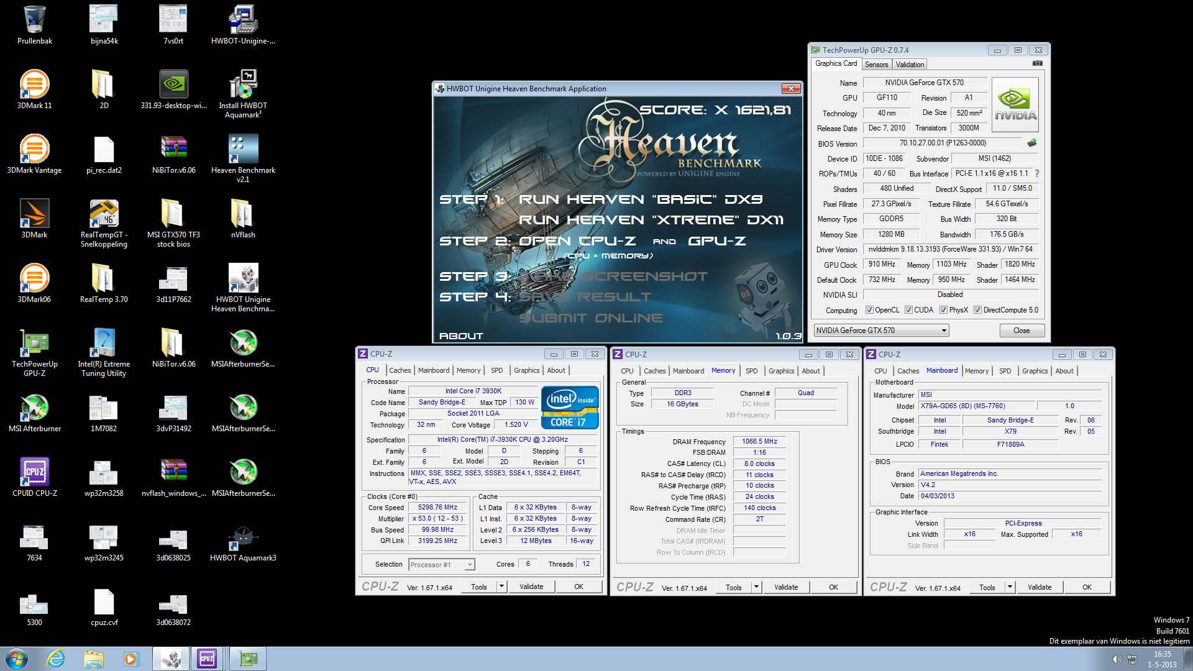Click GPU-Z BIOS save icon
The width and height of the screenshot is (1193, 671).
(x=1032, y=143)
